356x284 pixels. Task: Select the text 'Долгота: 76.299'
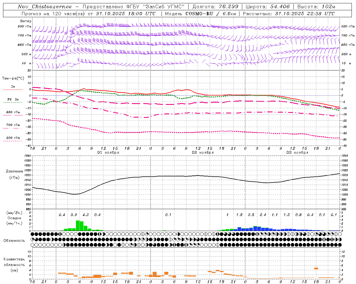(x=216, y=7)
